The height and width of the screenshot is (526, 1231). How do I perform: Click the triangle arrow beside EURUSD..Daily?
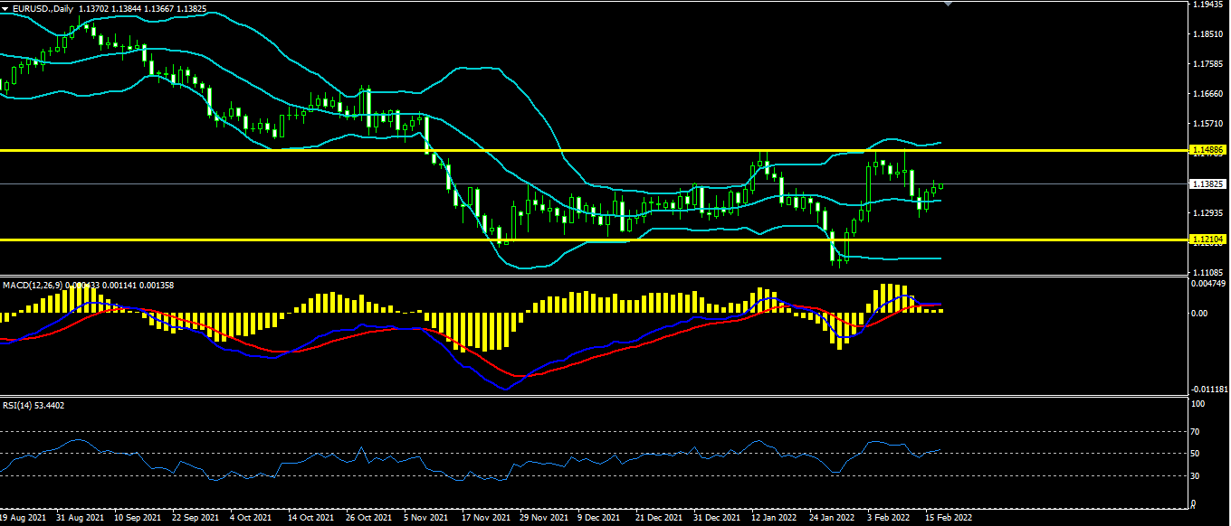[5, 8]
